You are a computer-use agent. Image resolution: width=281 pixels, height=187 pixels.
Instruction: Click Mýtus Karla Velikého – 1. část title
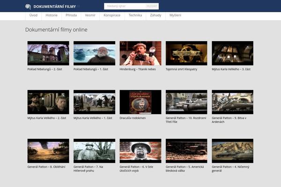point(93,118)
